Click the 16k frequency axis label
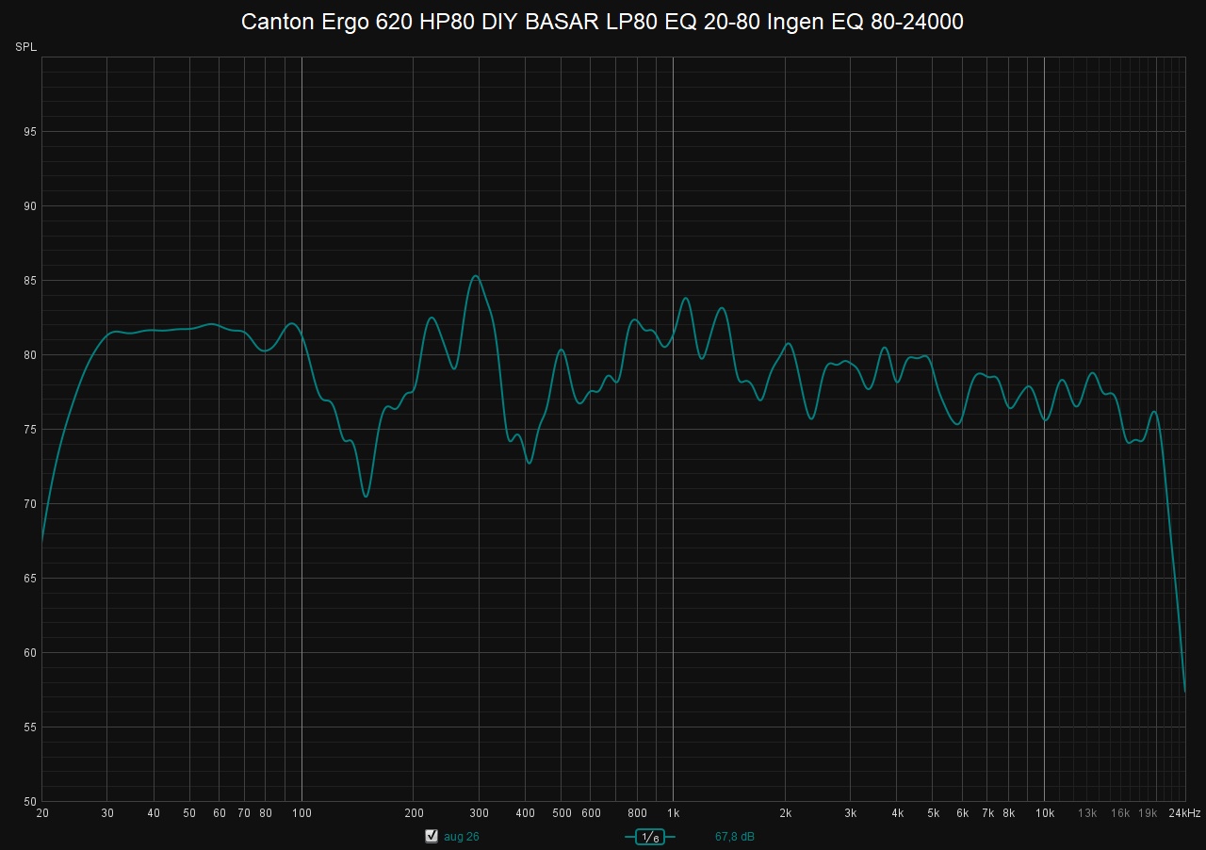 tap(1120, 813)
